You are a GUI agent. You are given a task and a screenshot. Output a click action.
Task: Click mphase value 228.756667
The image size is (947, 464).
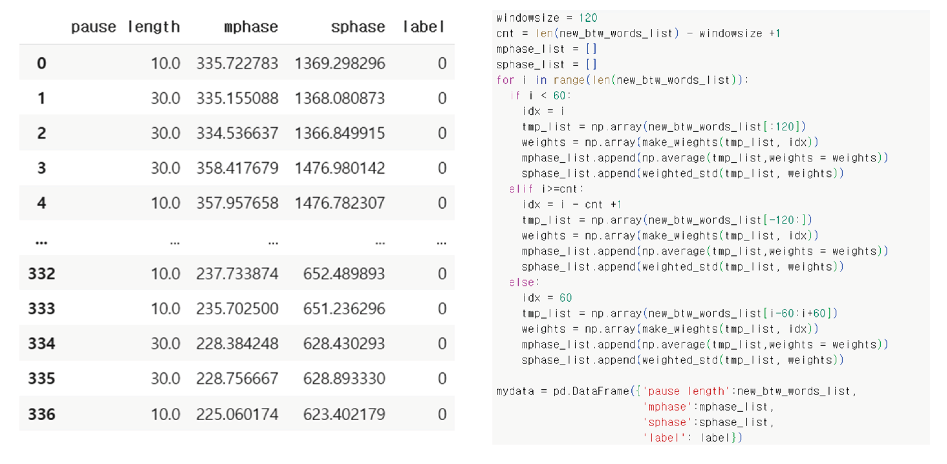pos(237,378)
